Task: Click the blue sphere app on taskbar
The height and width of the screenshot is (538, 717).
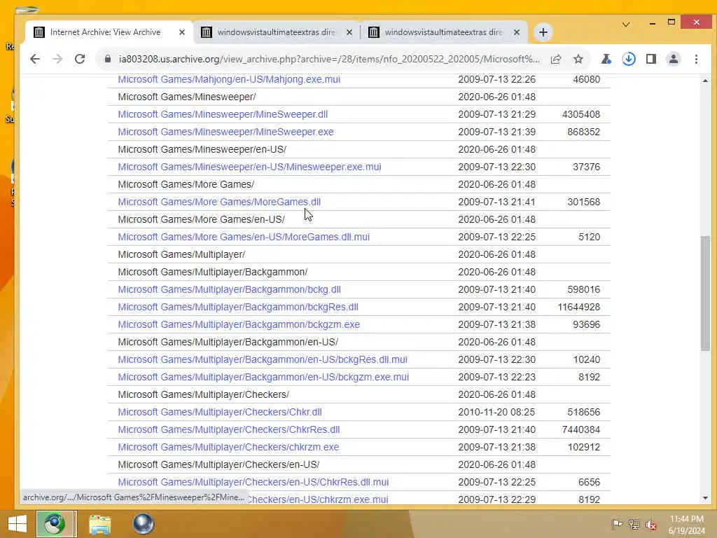Action: point(143,524)
